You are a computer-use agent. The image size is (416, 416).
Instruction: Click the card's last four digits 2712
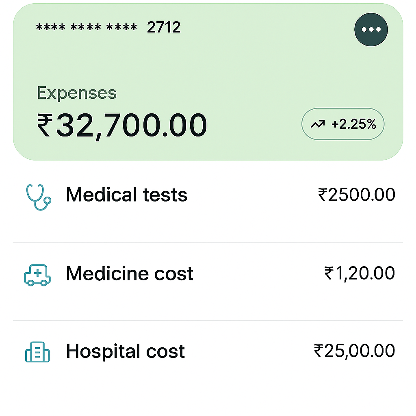[x=163, y=28]
